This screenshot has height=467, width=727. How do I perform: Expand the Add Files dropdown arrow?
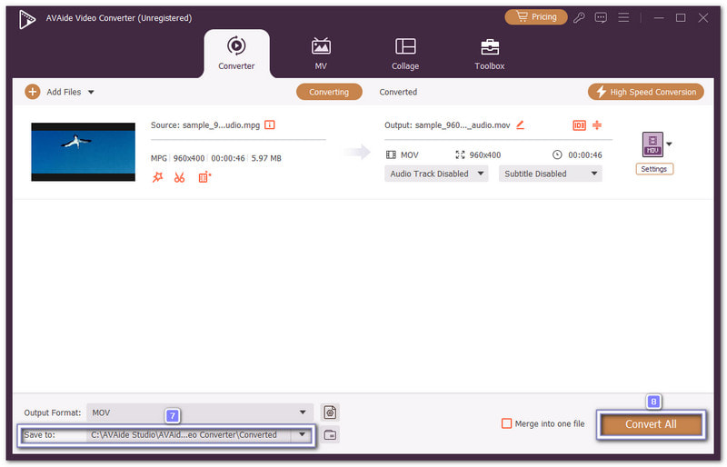(x=92, y=93)
